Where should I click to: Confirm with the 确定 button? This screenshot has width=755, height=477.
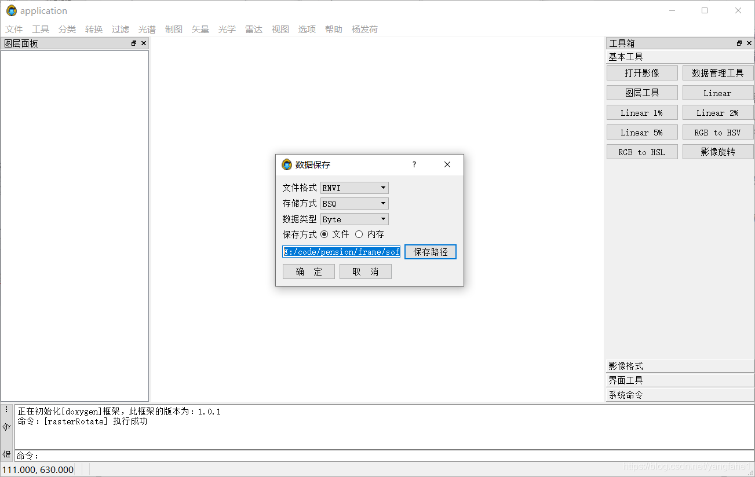click(309, 271)
